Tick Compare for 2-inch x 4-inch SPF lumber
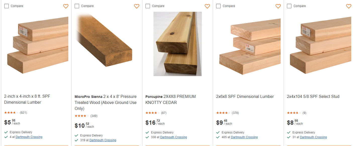Viewport: 353px width, 146px height. pos(7,6)
